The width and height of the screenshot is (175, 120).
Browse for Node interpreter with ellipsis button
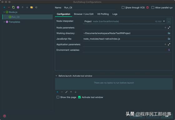(169, 22)
